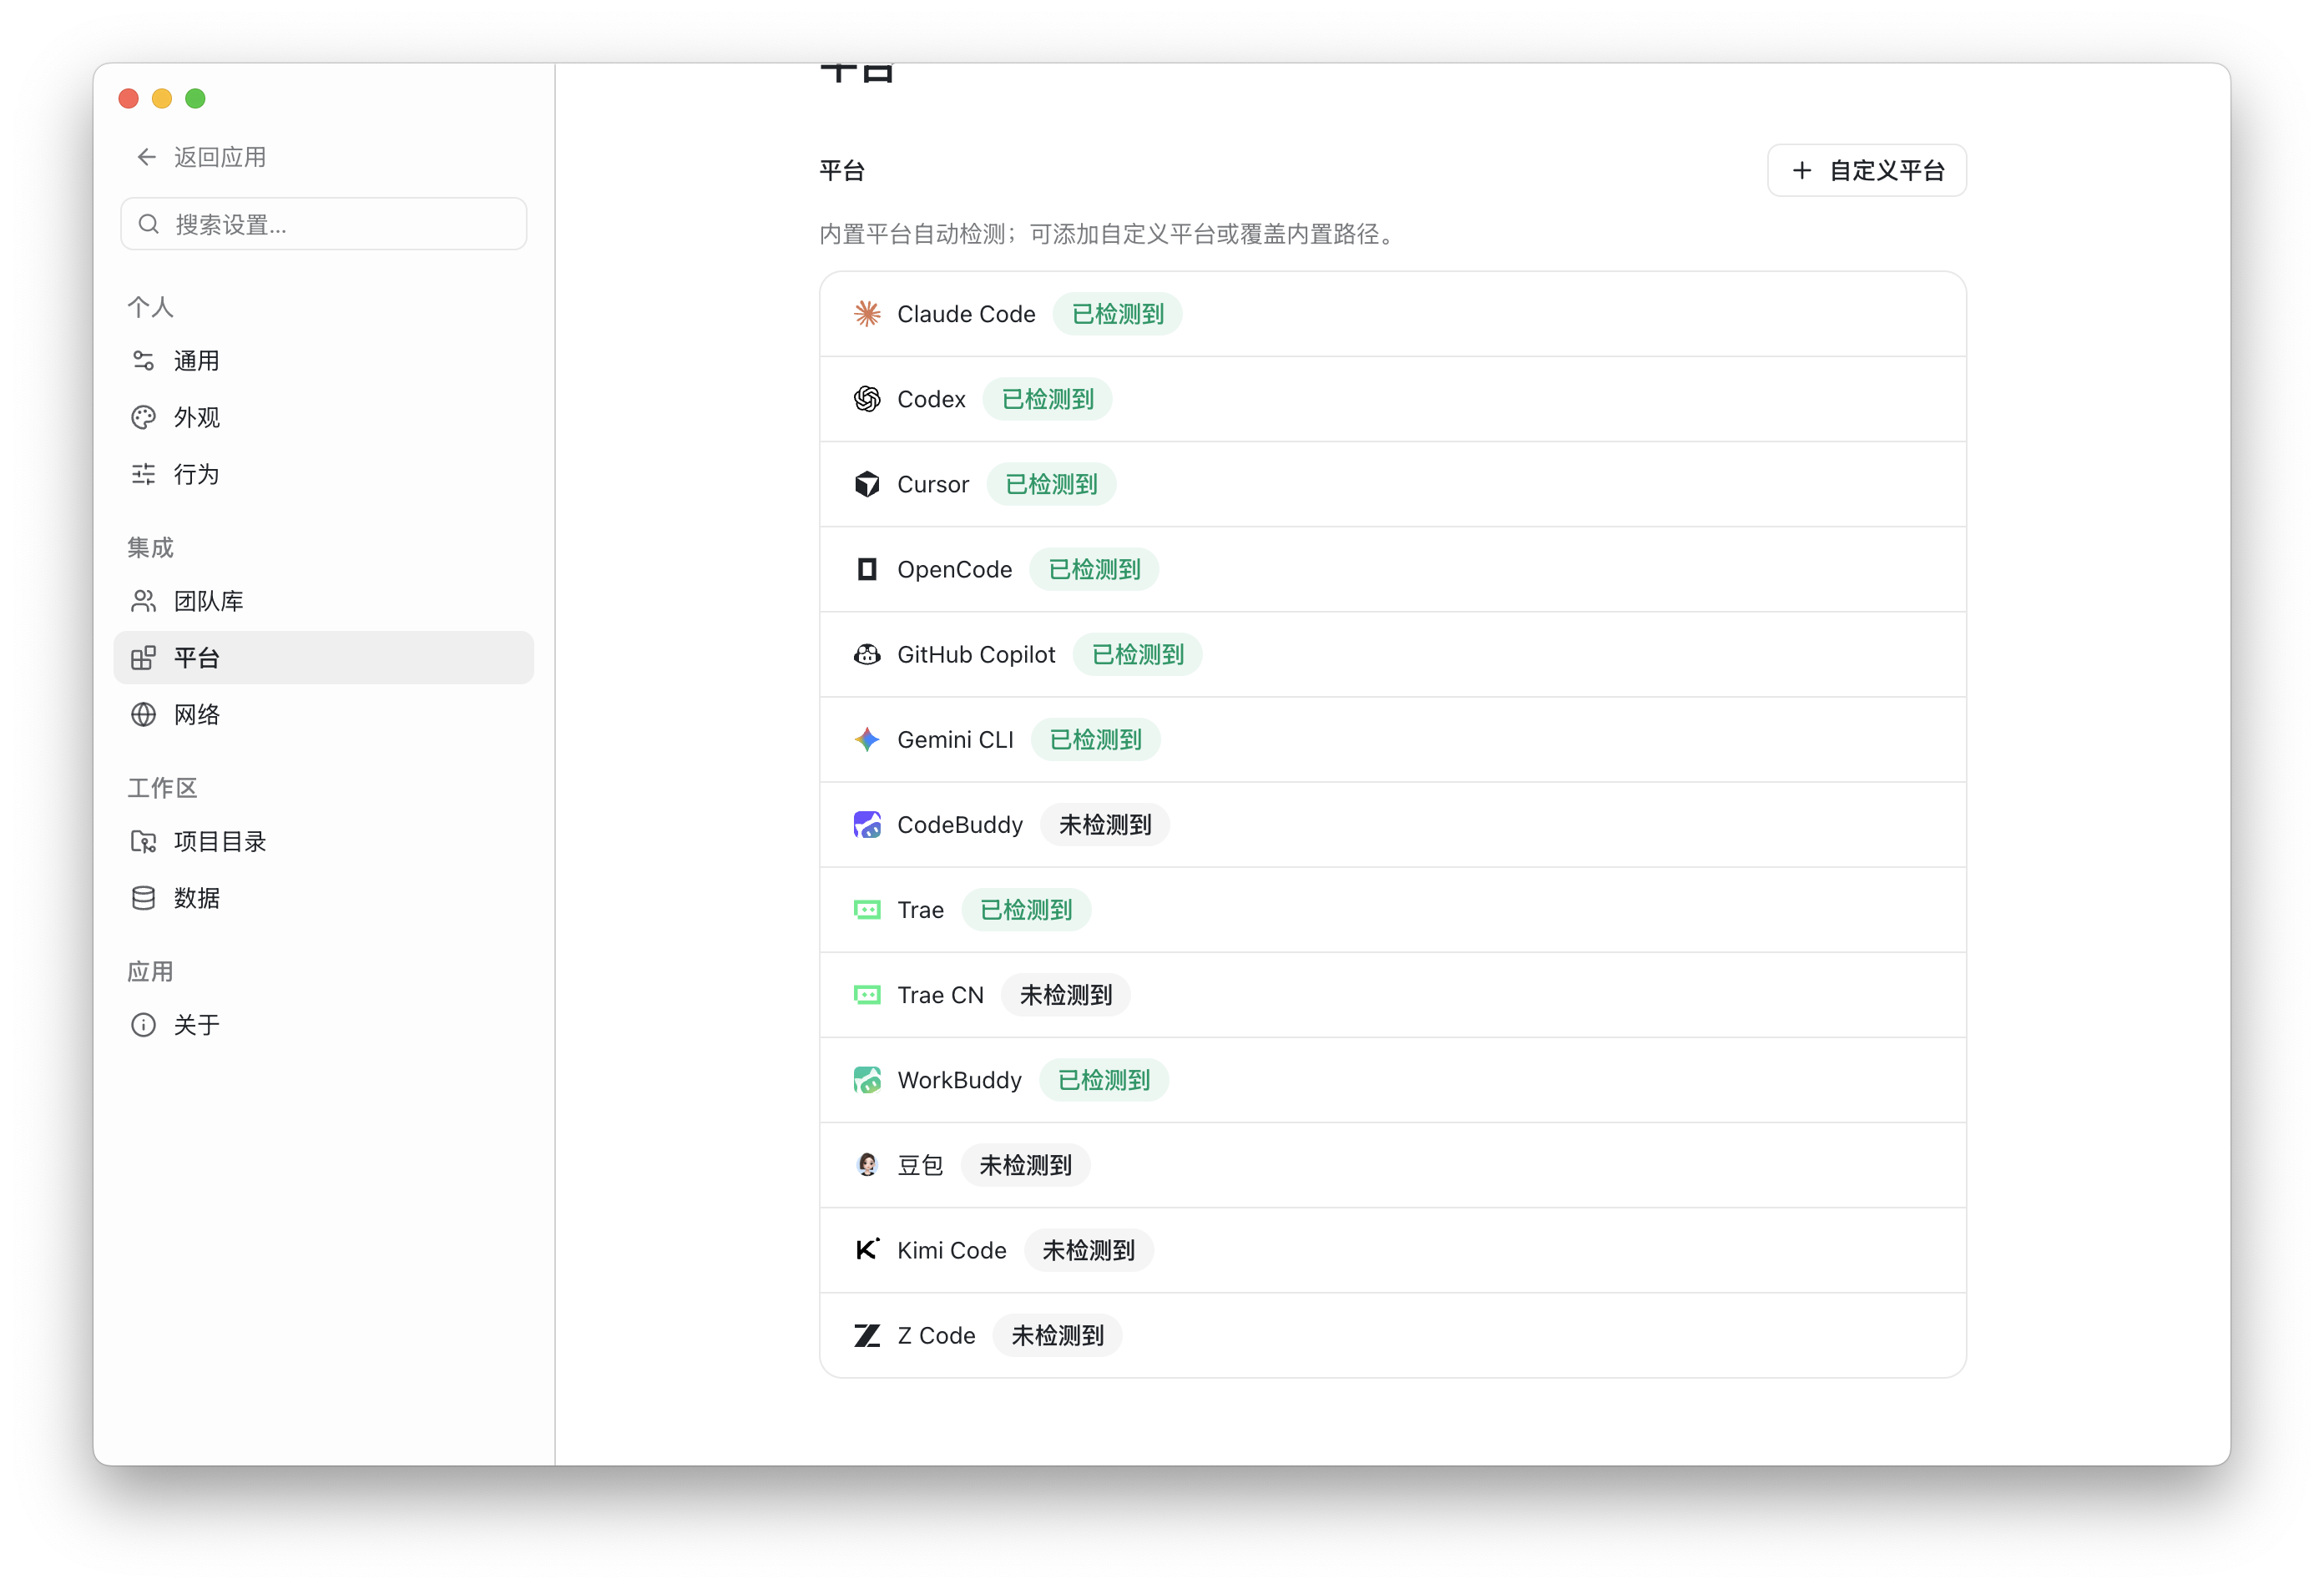Select the Gemini CLI row label
The image size is (2324, 1589).
coord(955,739)
